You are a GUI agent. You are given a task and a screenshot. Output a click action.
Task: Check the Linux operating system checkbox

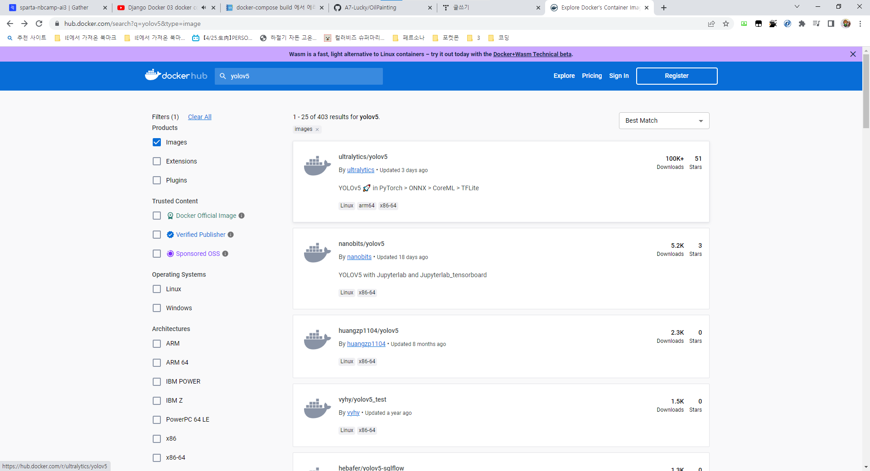point(157,289)
